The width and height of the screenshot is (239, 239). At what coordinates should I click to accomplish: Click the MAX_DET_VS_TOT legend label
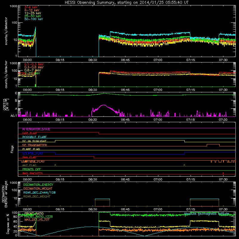click(x=37, y=220)
